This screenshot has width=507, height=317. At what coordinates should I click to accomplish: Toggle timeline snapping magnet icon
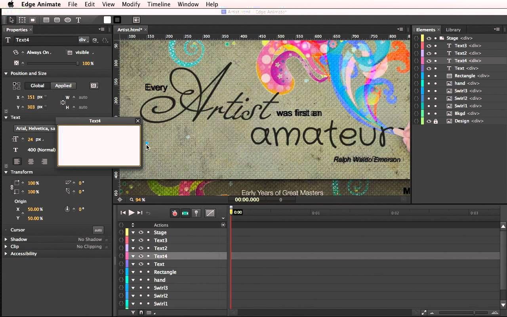click(141, 313)
